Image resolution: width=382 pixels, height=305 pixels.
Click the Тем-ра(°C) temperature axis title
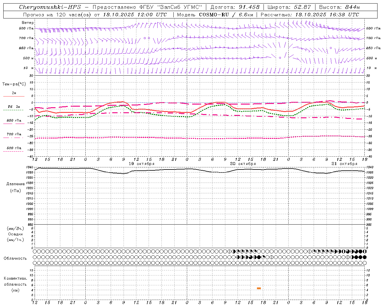14,84
